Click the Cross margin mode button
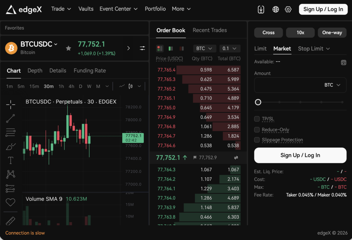Image resolution: width=352 pixels, height=240 pixels. pos(268,33)
